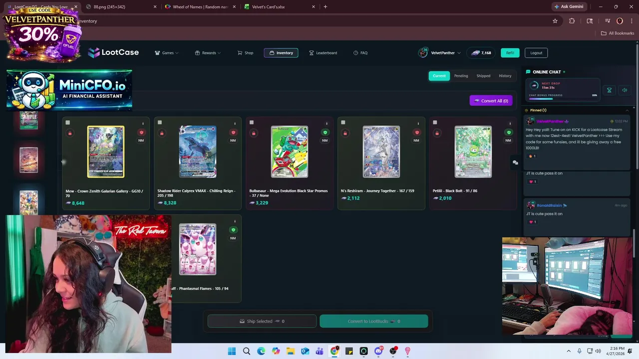Lock the Petilil Black Bolt card
This screenshot has width=639, height=359.
click(437, 133)
